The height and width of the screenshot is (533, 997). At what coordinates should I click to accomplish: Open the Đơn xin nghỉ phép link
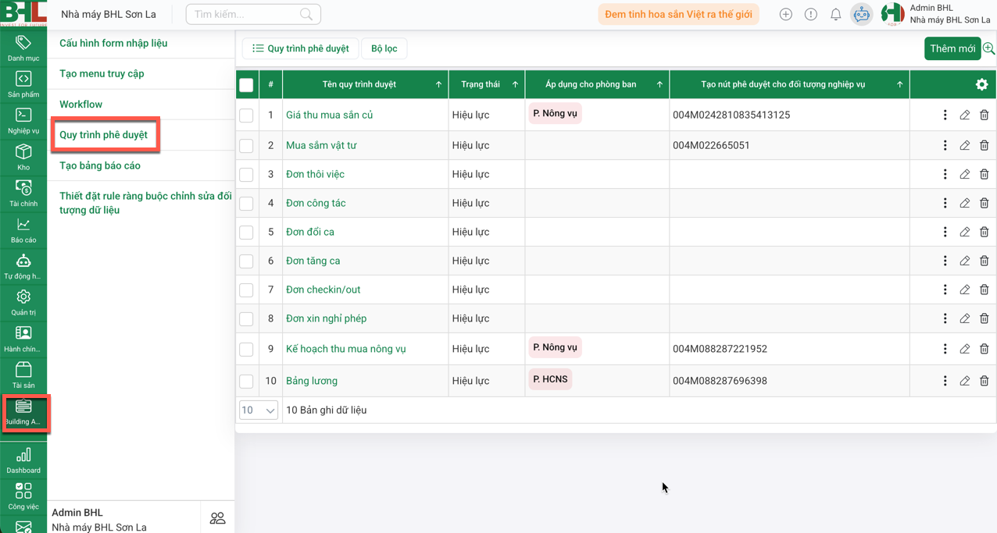pos(326,318)
